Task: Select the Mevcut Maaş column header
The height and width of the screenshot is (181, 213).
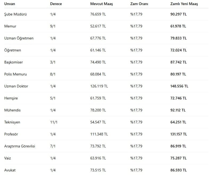Action: click(101, 4)
